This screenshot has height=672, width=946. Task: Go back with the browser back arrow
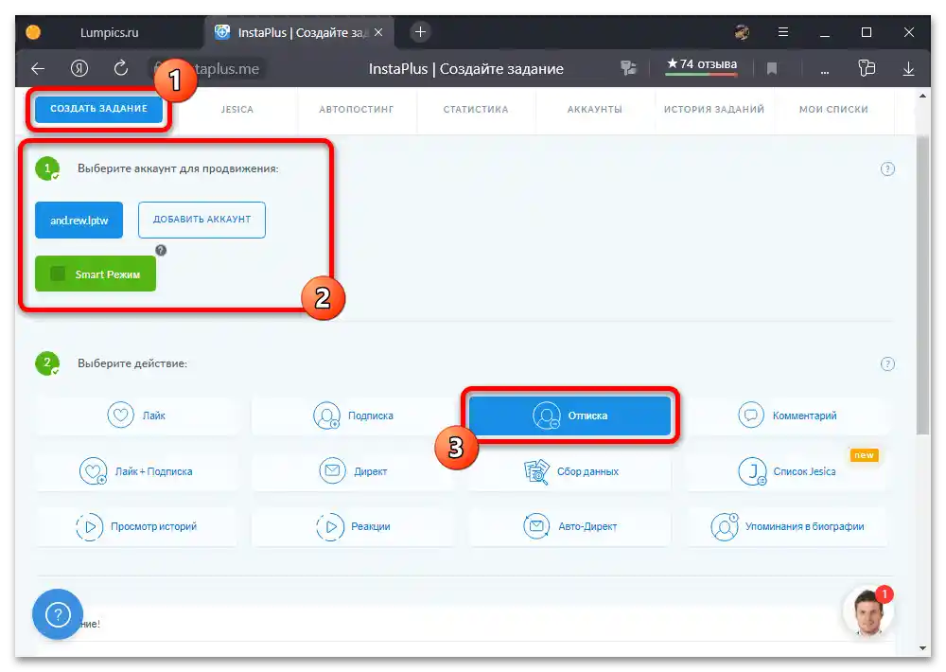(x=38, y=69)
